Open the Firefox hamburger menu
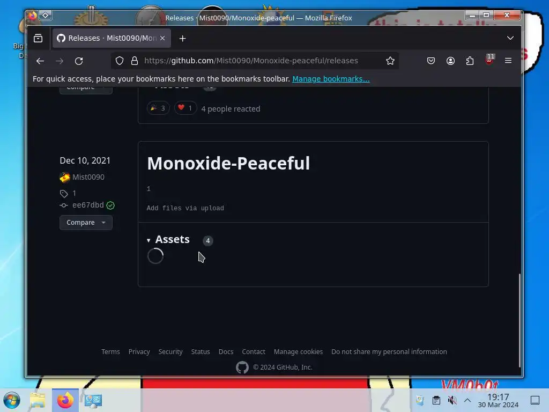Viewport: 549px width, 412px height. coord(508,61)
